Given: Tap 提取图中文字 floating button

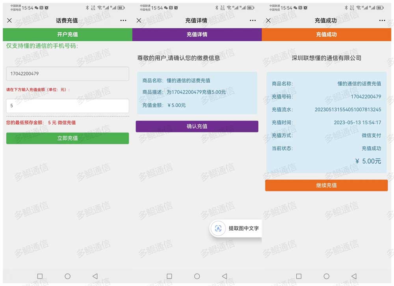Looking at the screenshot, I should pyautogui.click(x=236, y=228).
